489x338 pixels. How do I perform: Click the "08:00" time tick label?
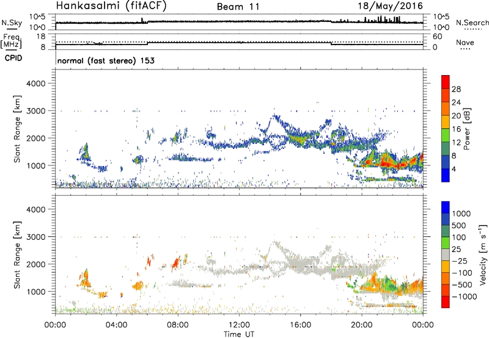pos(178,325)
